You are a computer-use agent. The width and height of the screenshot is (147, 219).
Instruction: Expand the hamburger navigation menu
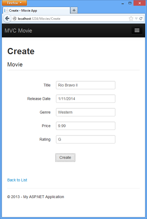(137, 30)
